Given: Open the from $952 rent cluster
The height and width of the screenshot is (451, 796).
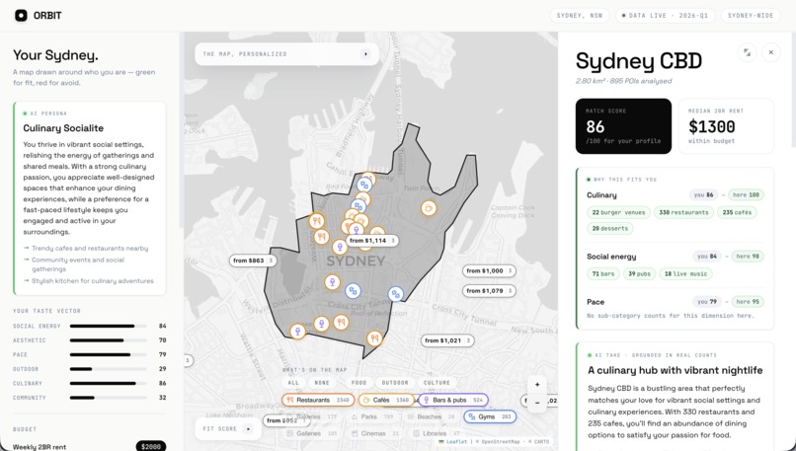Looking at the screenshot, I should (286, 420).
